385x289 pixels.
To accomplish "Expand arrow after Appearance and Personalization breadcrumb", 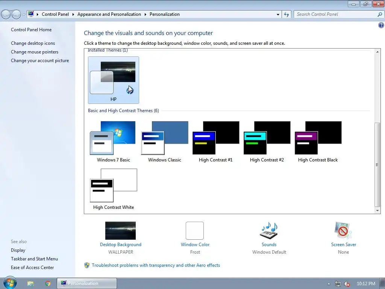I will [146, 15].
